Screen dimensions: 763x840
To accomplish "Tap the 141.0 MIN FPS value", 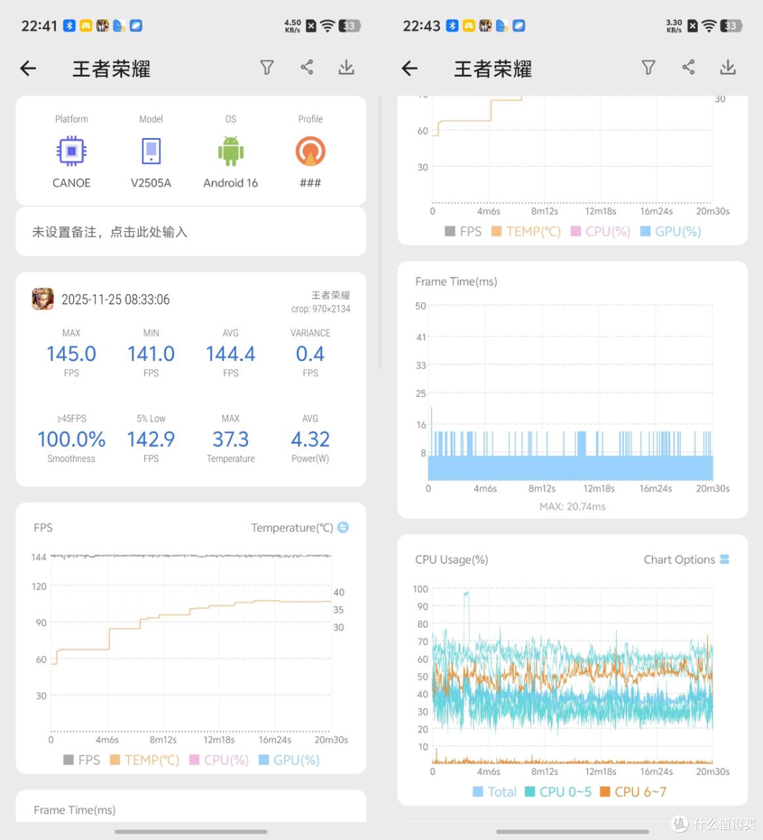I will coord(151,353).
